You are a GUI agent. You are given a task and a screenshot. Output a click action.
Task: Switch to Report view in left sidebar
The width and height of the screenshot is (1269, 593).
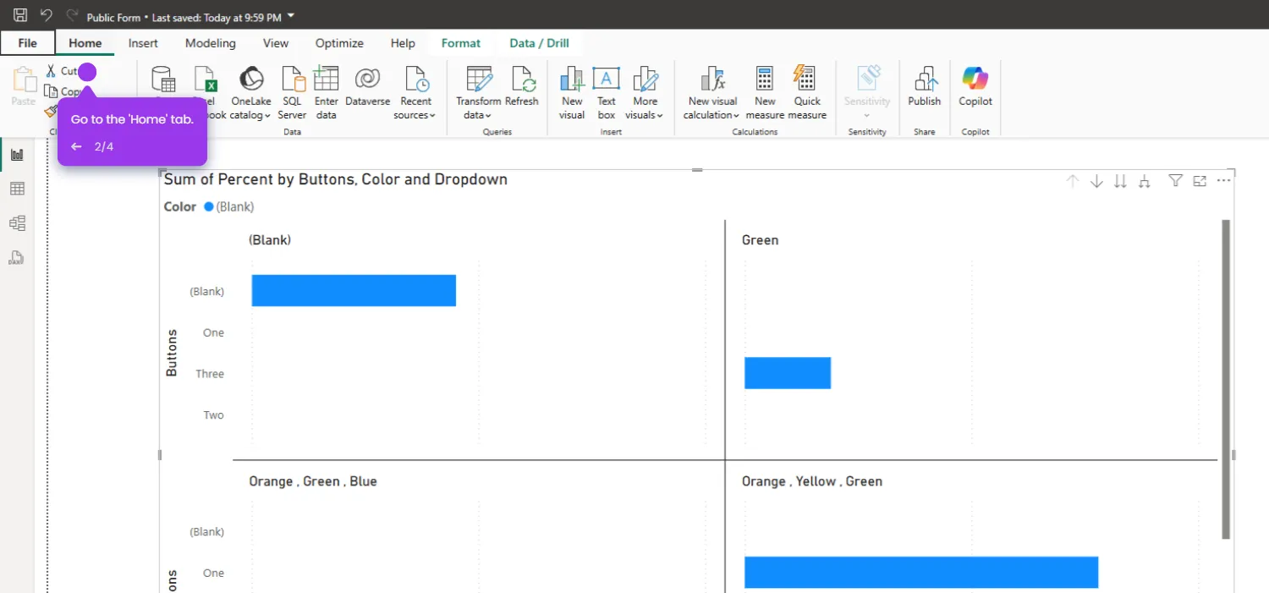click(x=17, y=155)
